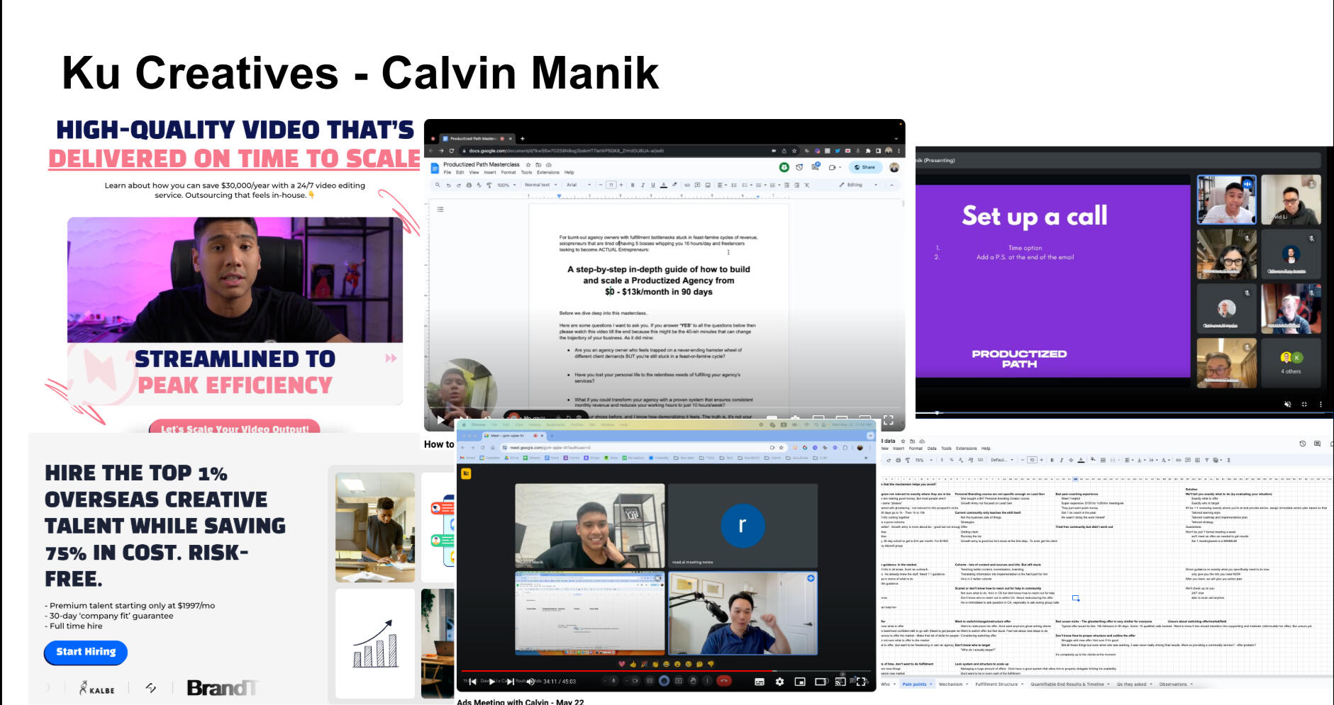Click the Italic icon in Google Docs toolbar

click(643, 185)
